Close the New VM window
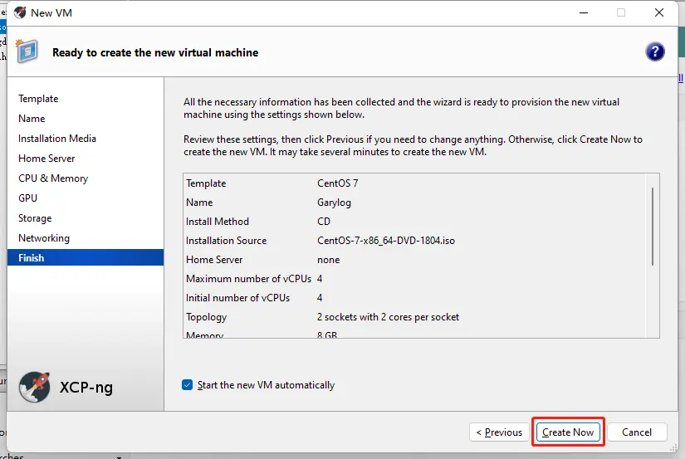 coord(659,12)
